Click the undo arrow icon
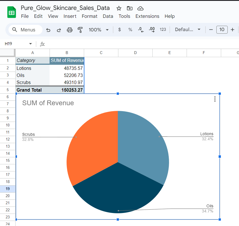Image resolution: width=239 pixels, height=226 pixels. [x=48, y=30]
